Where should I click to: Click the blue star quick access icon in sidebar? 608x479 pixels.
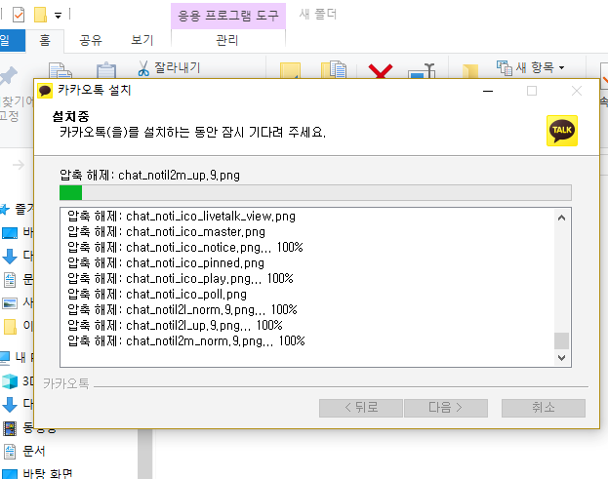point(5,210)
